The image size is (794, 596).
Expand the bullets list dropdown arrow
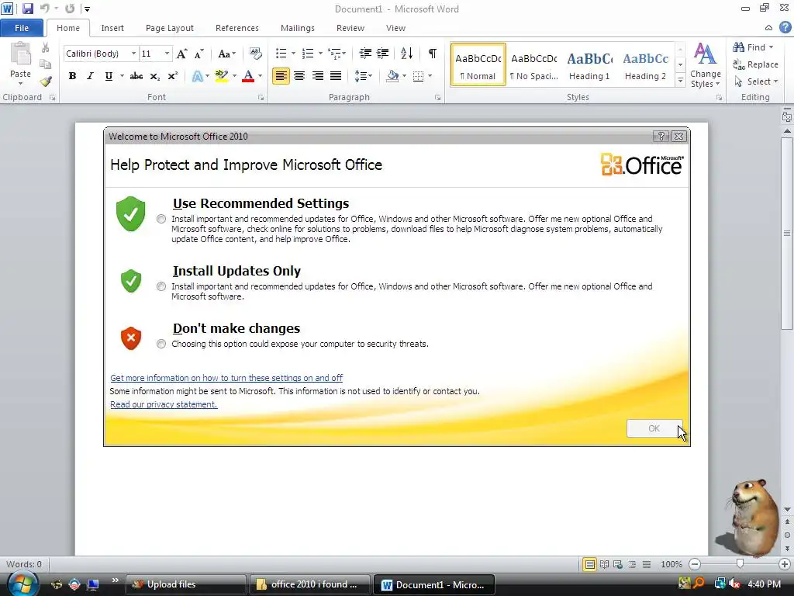pos(293,54)
